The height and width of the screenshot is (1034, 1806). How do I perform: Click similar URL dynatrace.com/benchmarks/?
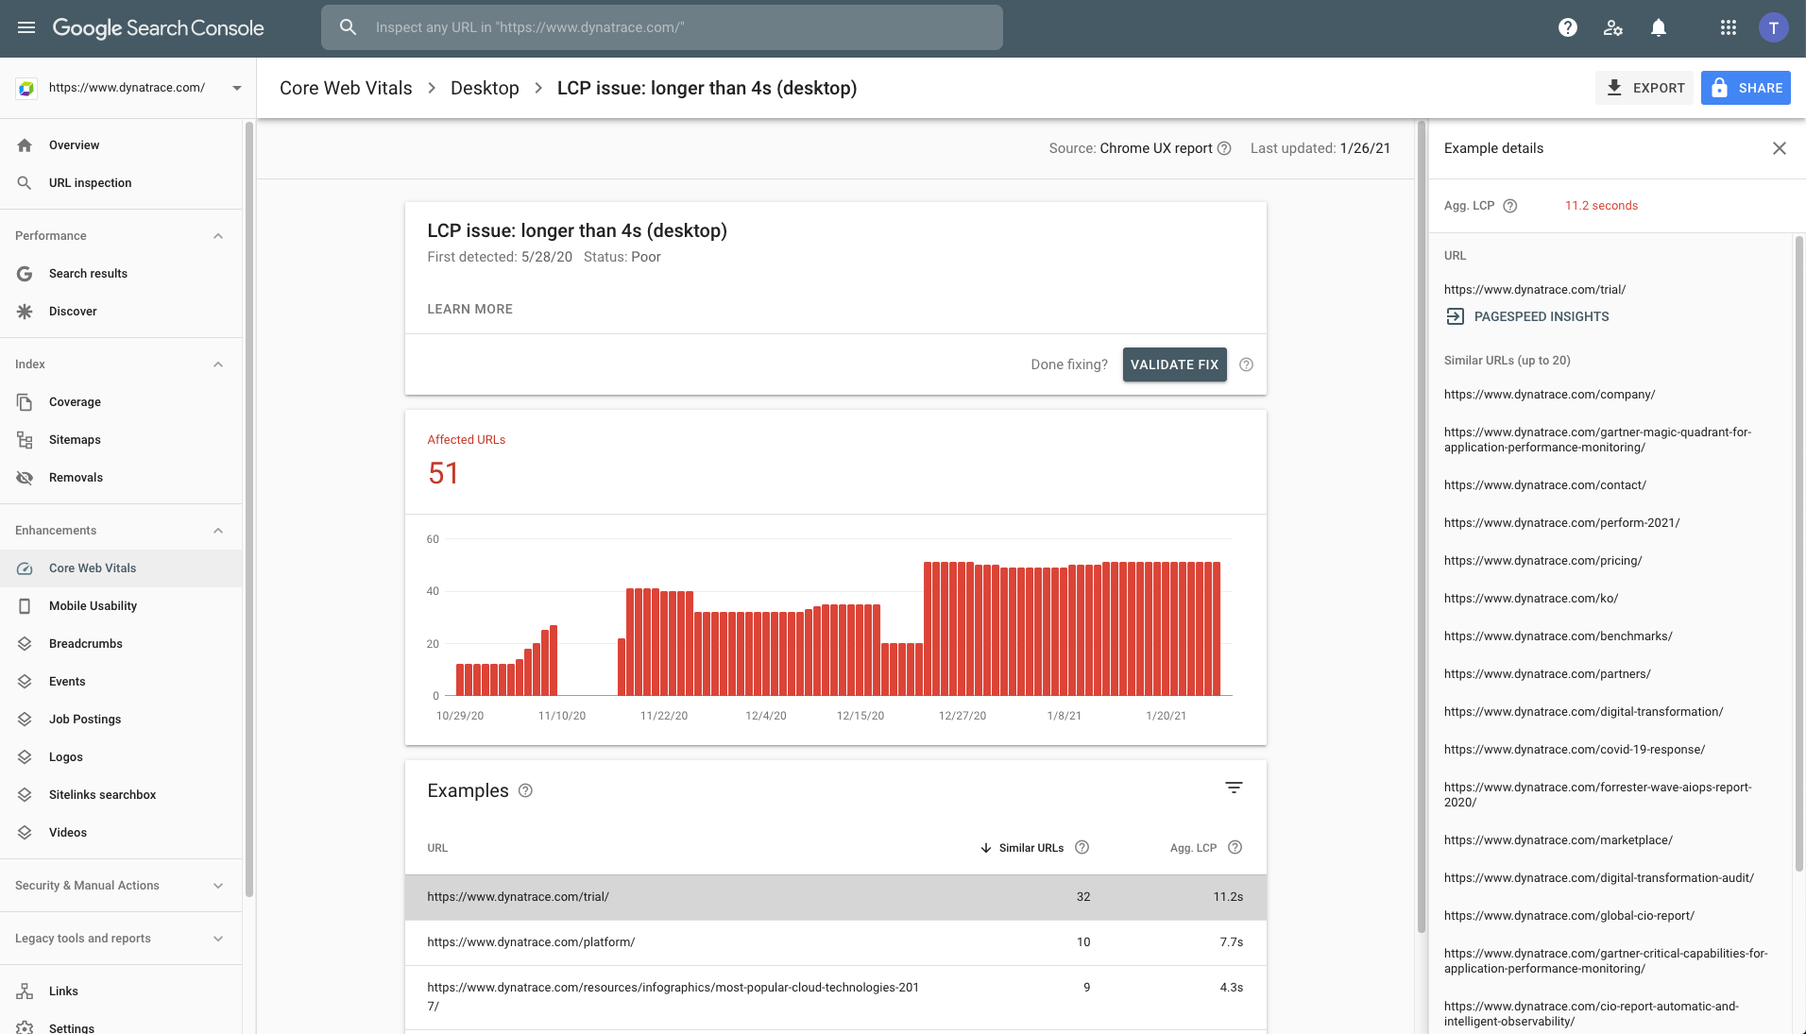pyautogui.click(x=1558, y=636)
